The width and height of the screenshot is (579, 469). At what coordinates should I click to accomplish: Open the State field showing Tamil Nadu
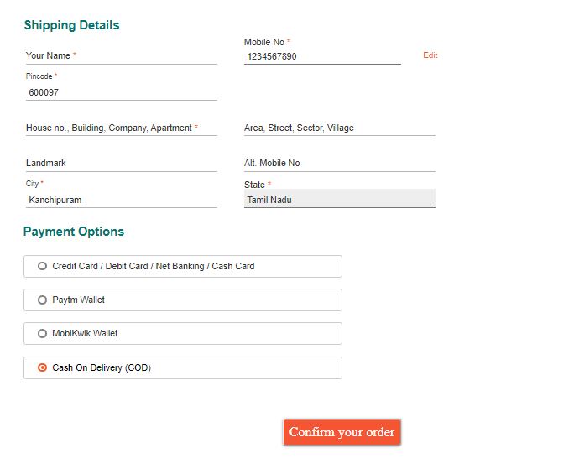pos(340,199)
